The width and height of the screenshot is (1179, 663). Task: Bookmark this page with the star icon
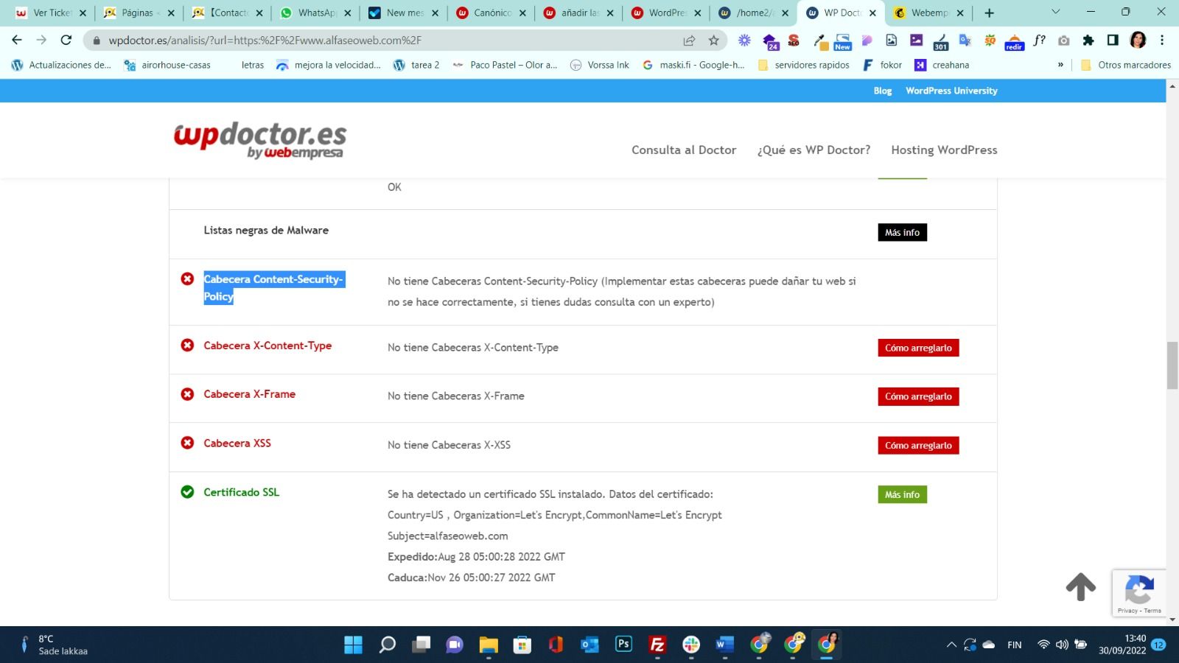(713, 41)
